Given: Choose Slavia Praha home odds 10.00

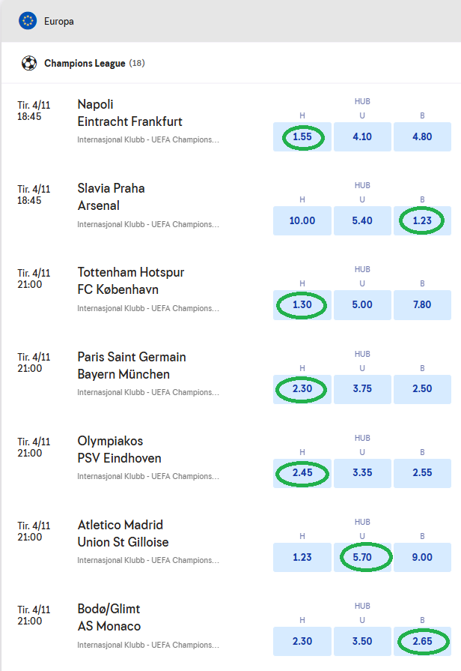Looking at the screenshot, I should [302, 221].
